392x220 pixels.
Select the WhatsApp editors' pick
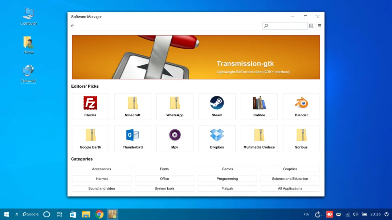pyautogui.click(x=175, y=107)
